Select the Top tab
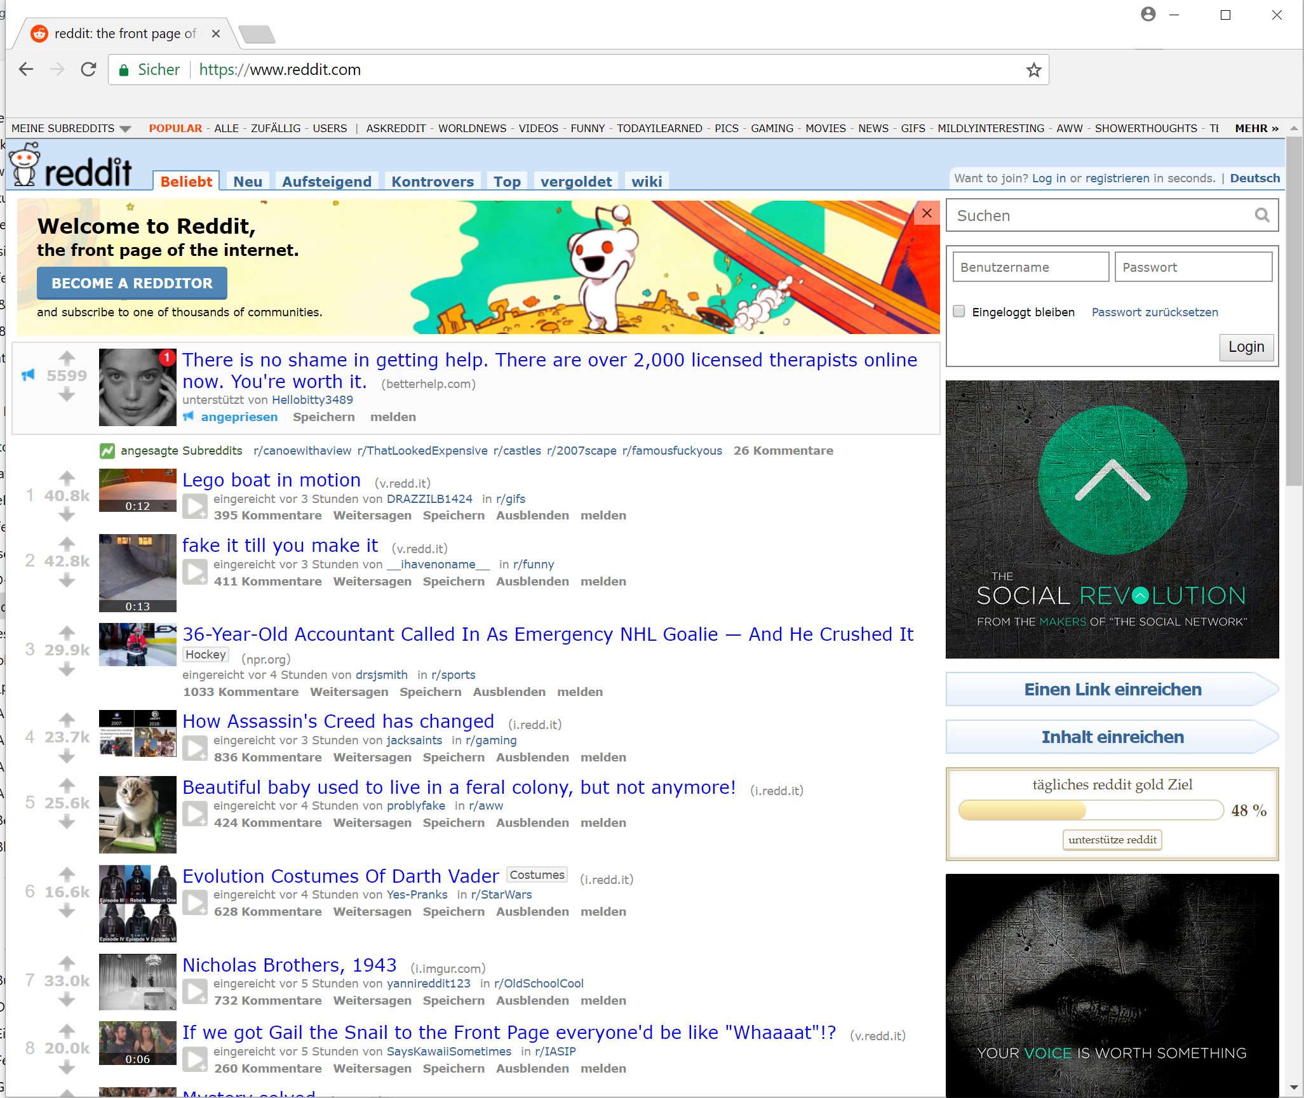The image size is (1304, 1098). tap(507, 182)
